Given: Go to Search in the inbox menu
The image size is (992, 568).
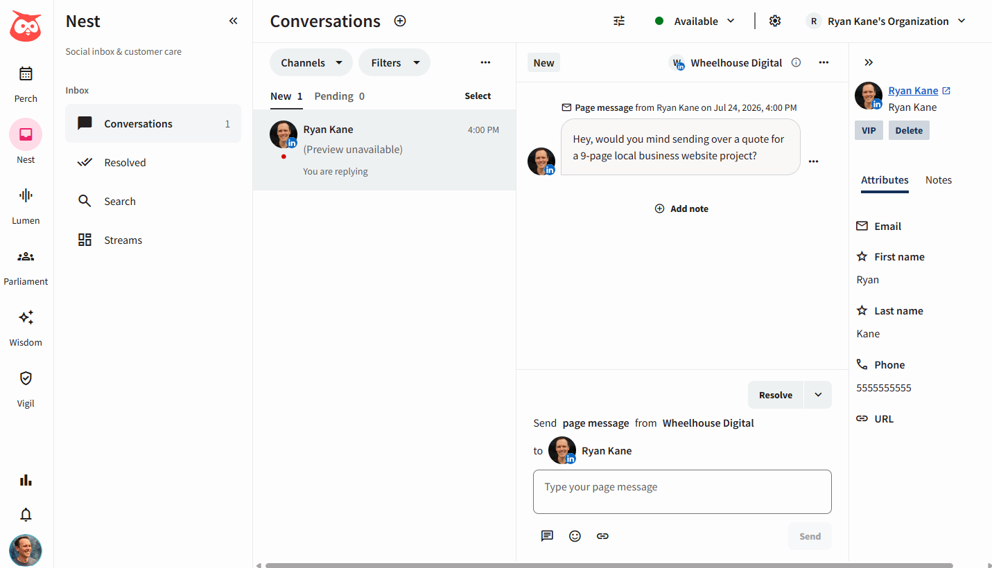Looking at the screenshot, I should point(153,201).
